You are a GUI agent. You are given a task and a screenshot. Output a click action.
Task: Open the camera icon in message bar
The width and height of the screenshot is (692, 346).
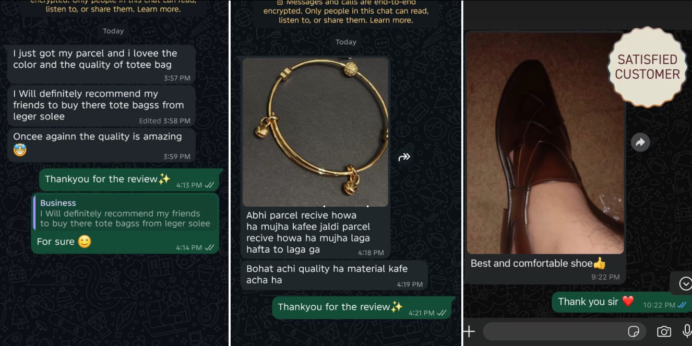[664, 331]
